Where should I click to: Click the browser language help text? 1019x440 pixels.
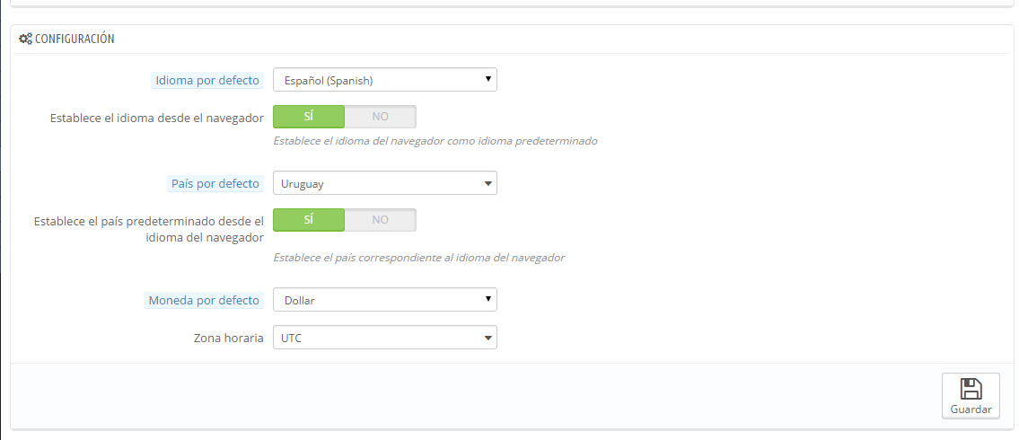[435, 141]
